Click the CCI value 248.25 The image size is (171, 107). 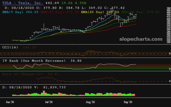[x=30, y=47]
